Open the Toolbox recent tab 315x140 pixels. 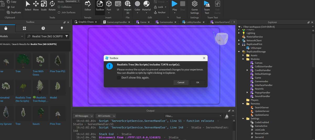tap(43, 28)
